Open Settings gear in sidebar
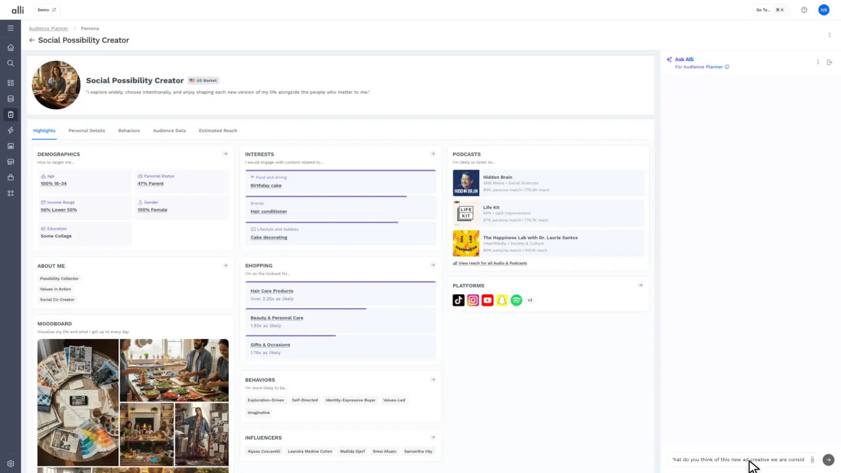Screen dimensions: 841x473 tap(11, 463)
